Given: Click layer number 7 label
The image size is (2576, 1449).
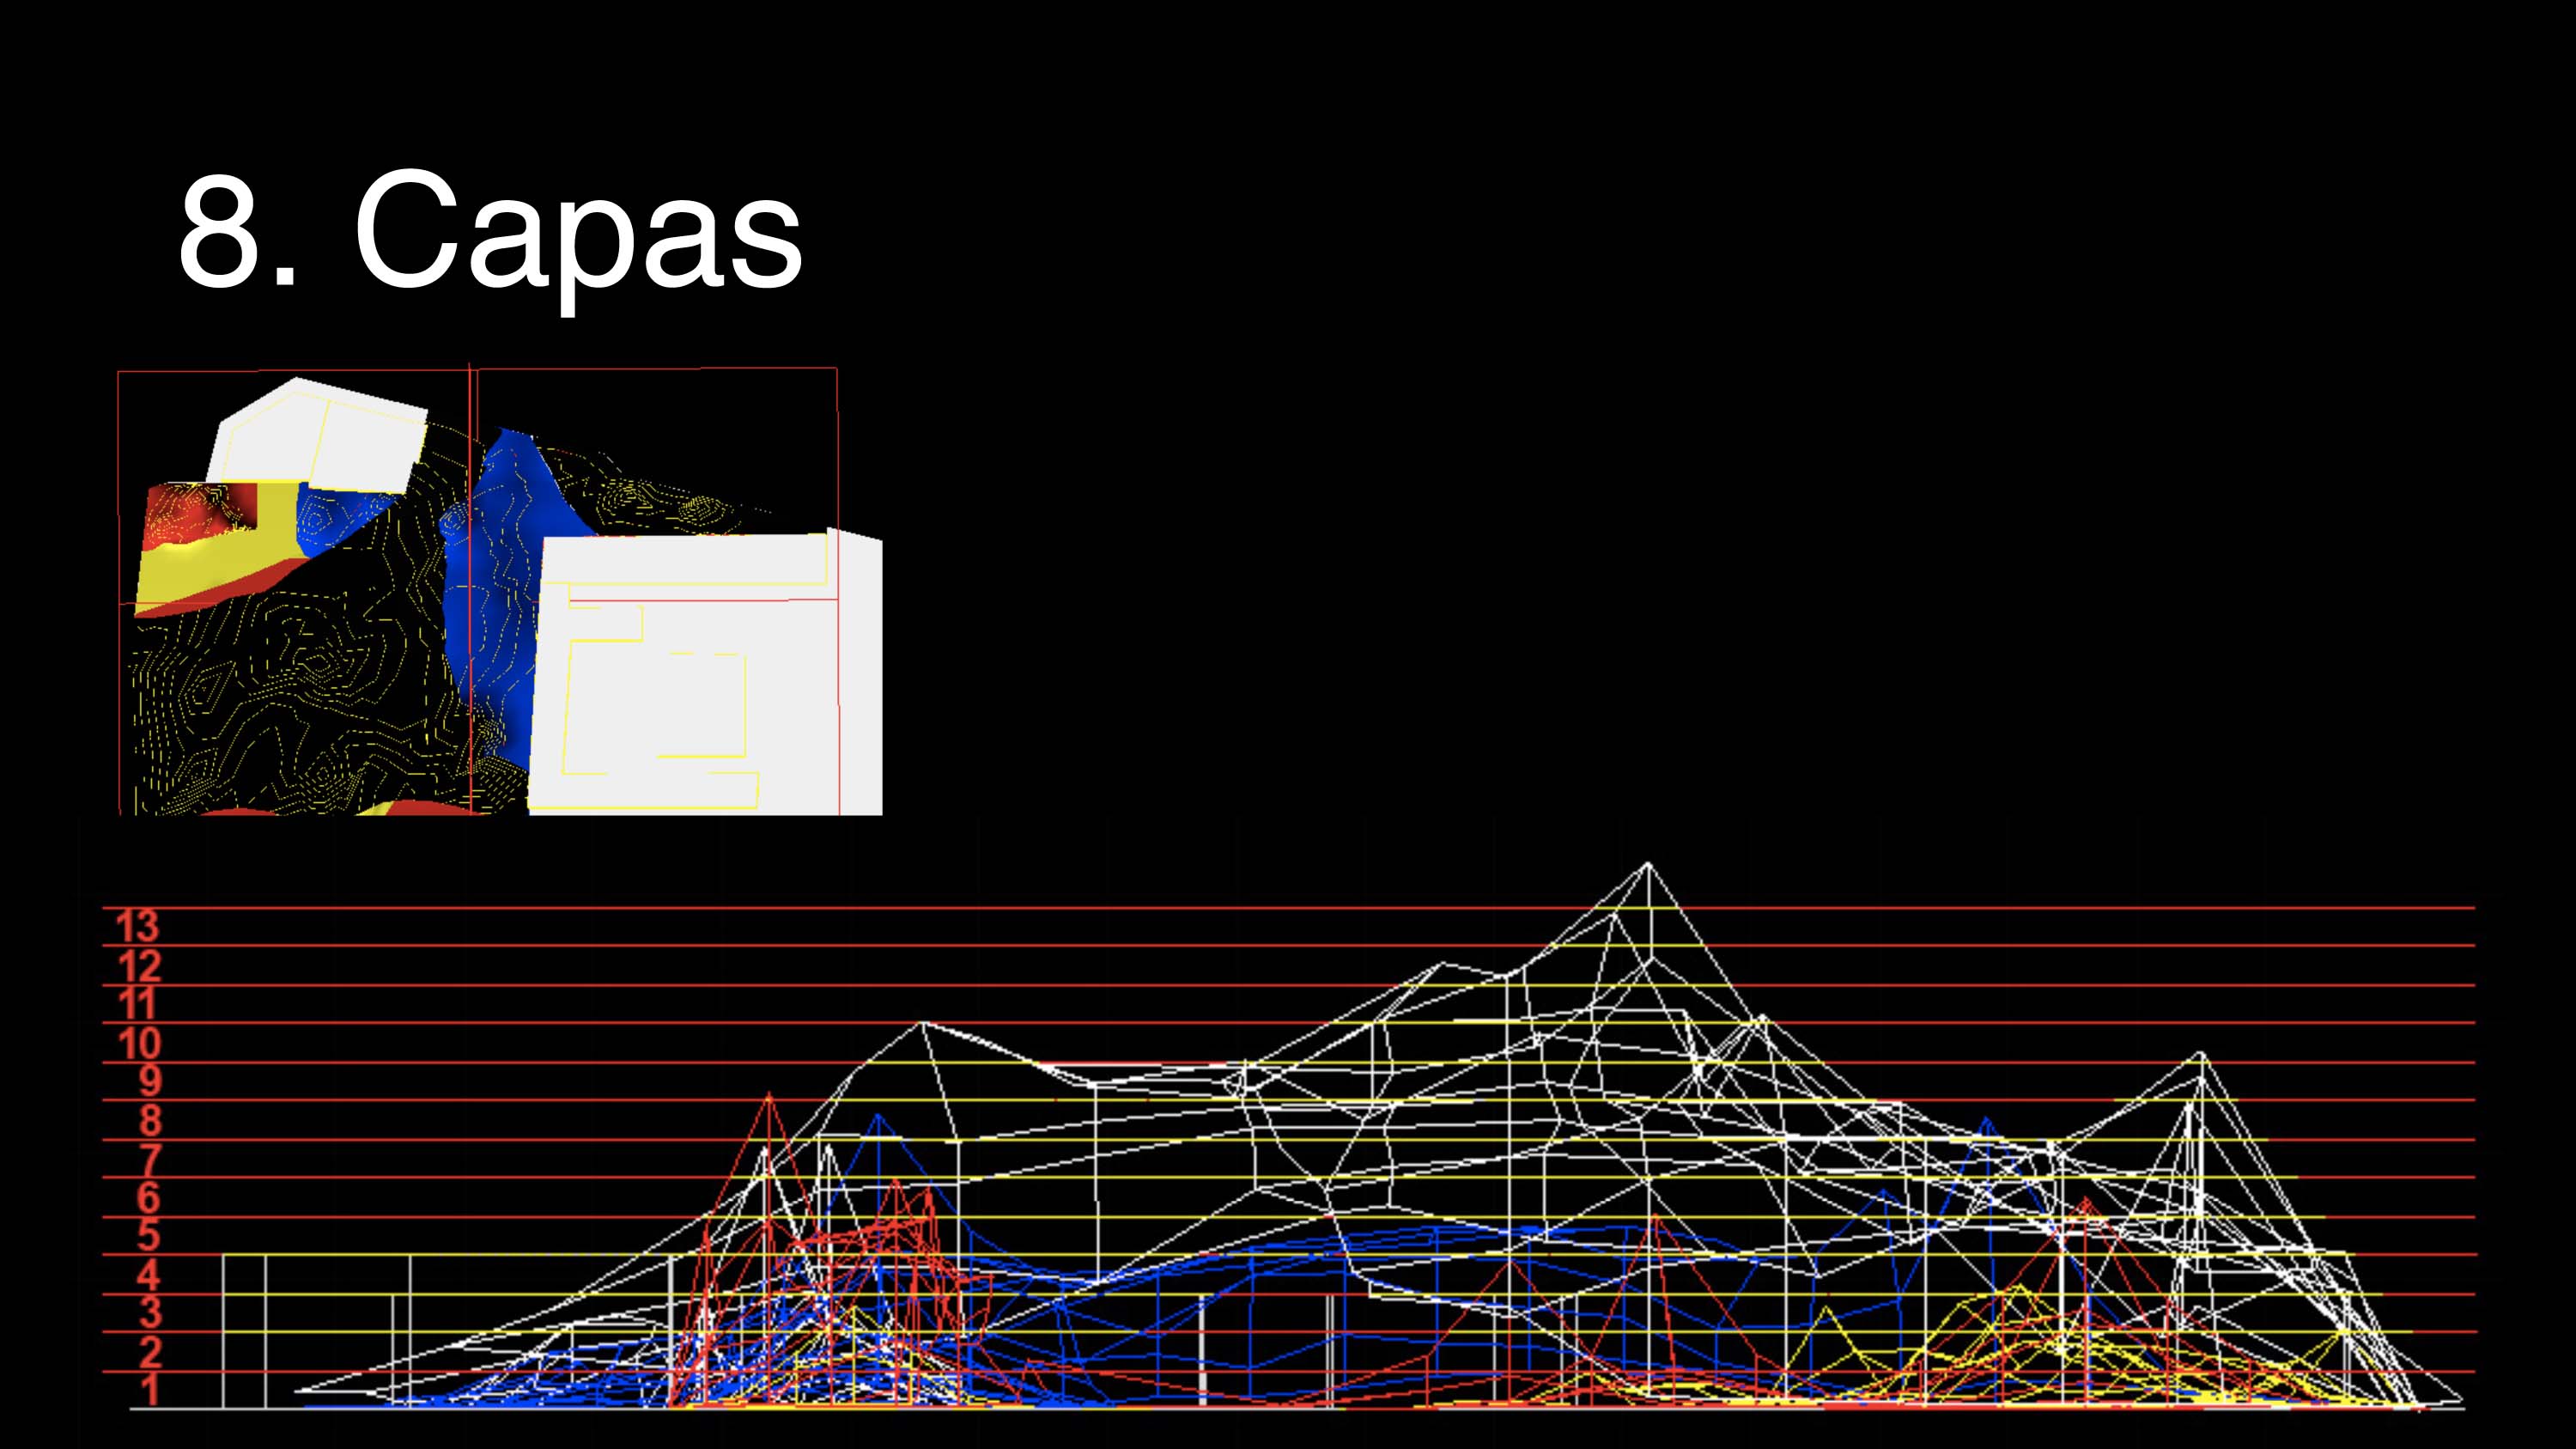Looking at the screenshot, I should 149,1159.
